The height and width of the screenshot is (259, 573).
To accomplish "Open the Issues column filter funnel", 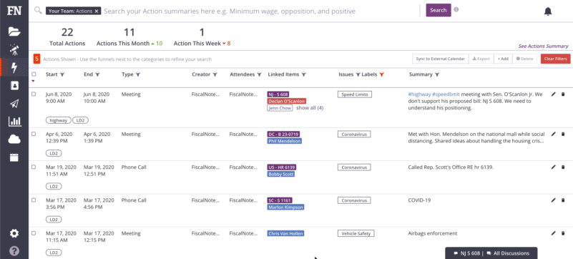I will [358, 74].
